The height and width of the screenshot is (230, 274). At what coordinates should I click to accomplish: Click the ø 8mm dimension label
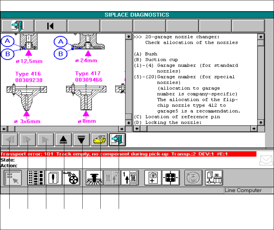pyautogui.click(x=87, y=121)
